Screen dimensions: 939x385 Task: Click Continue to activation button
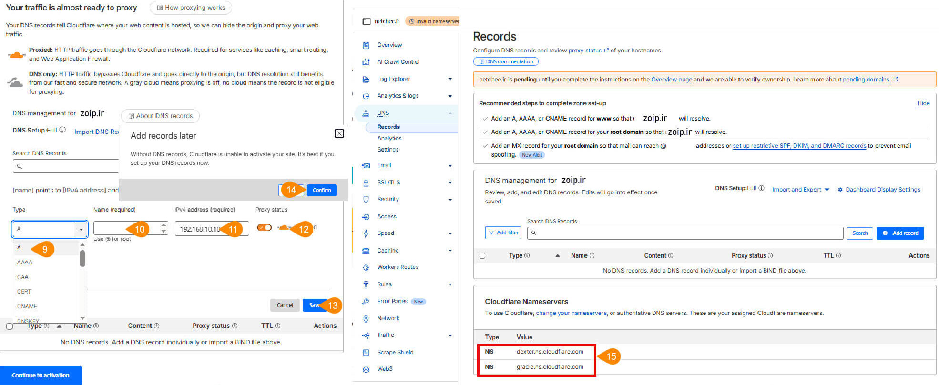41,375
